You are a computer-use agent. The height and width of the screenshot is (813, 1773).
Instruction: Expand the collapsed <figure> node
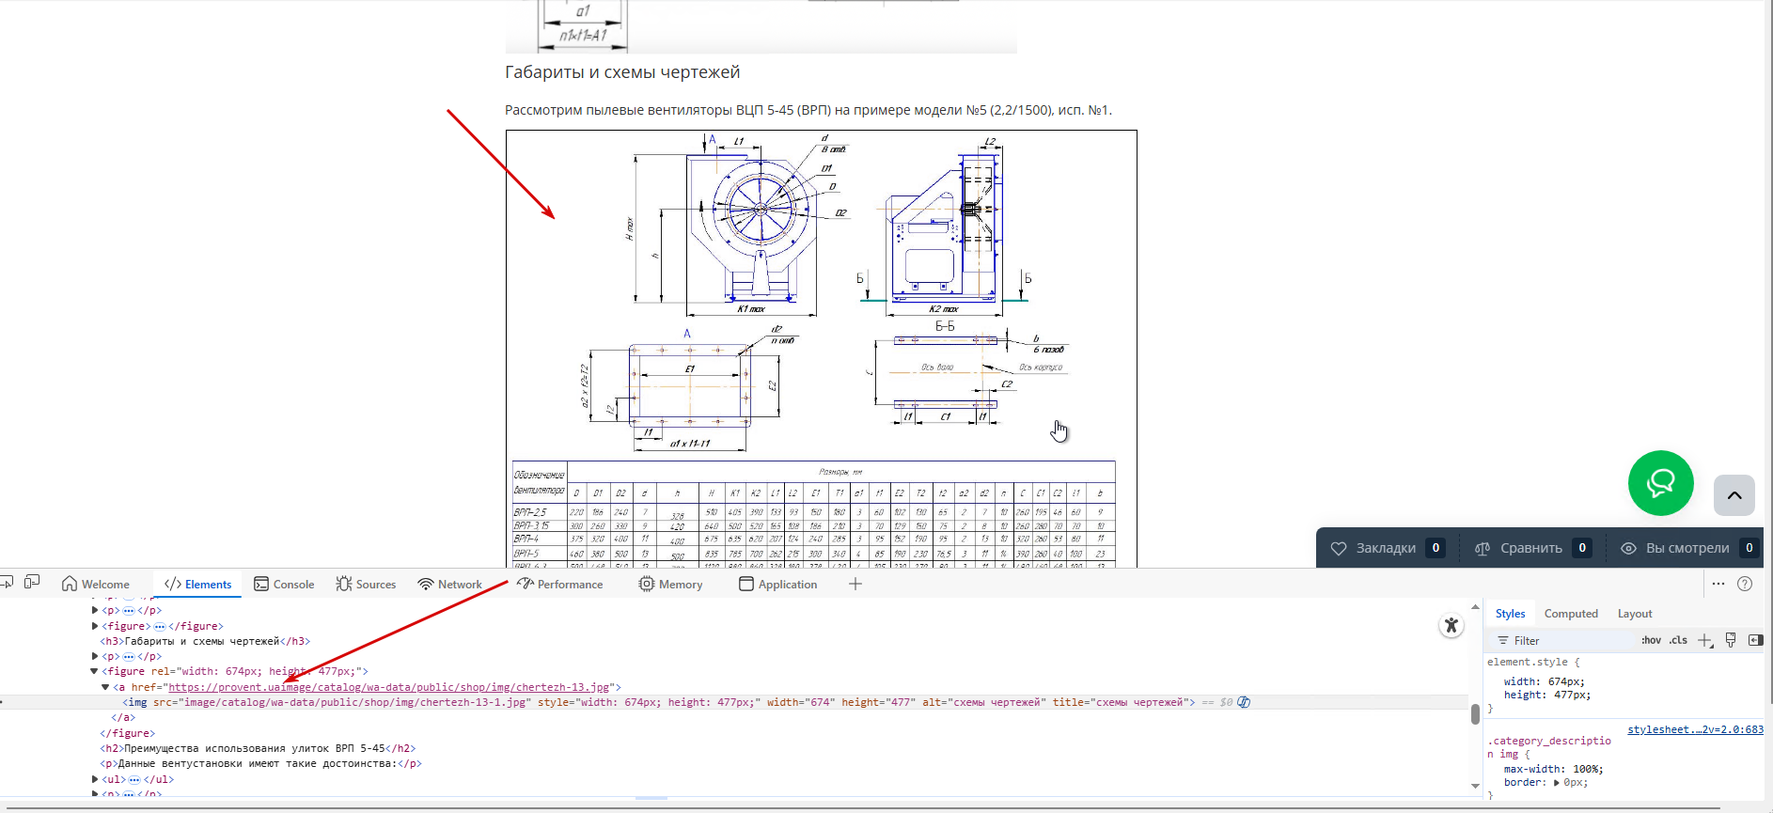(x=95, y=626)
